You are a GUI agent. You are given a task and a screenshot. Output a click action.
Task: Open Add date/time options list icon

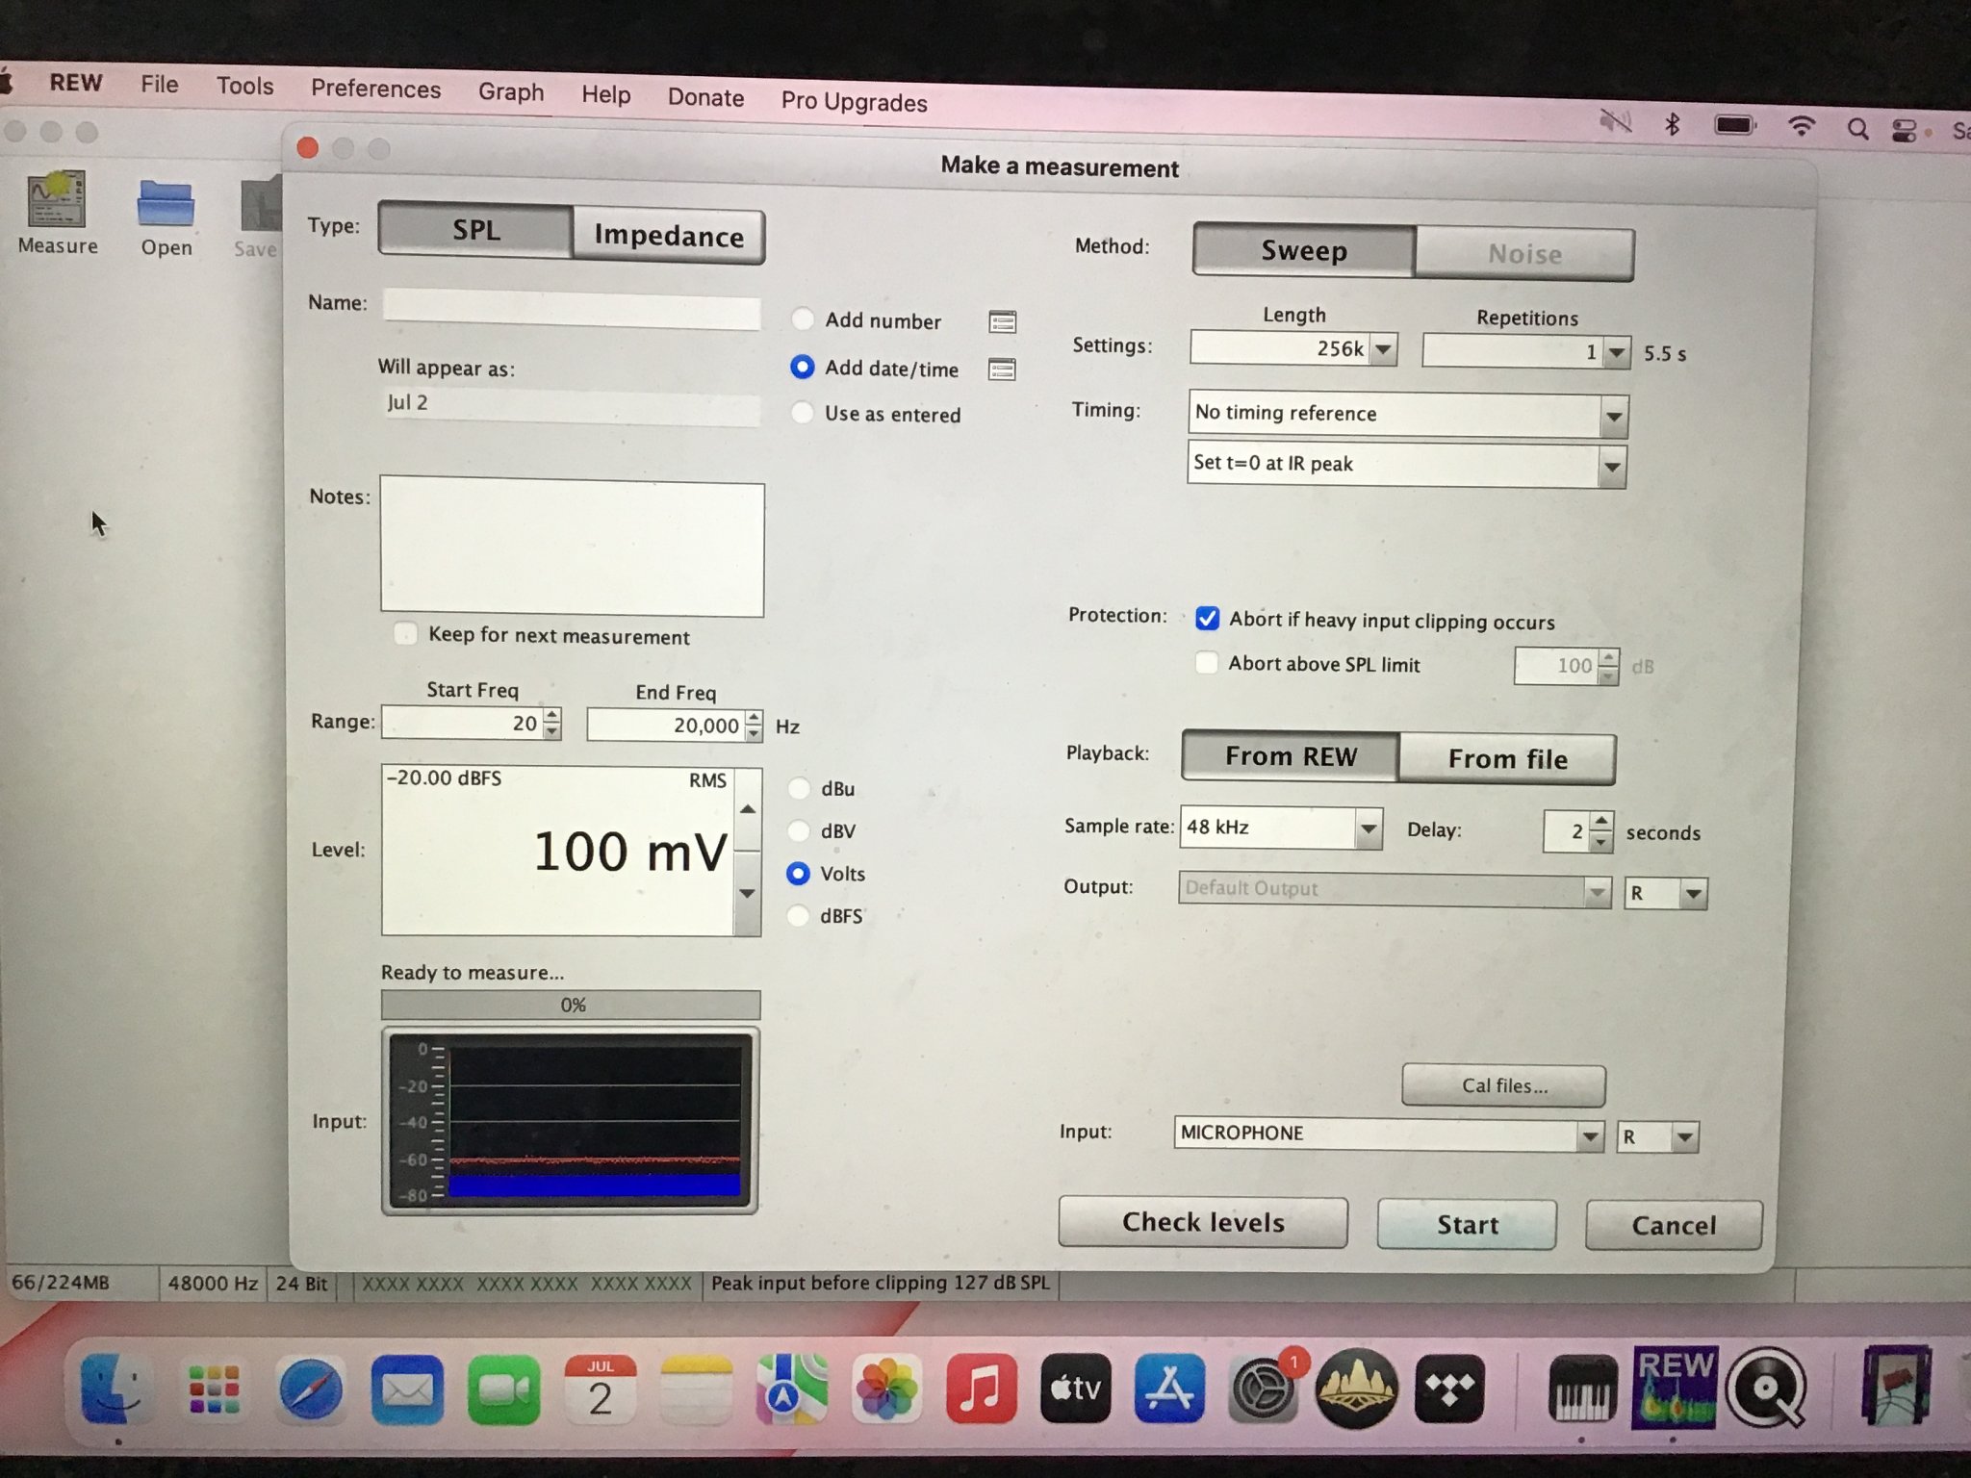tap(1002, 369)
